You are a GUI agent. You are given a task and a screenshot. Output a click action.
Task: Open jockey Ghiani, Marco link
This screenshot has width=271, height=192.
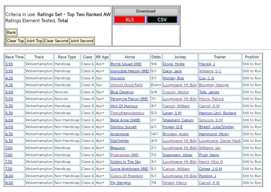pyautogui.click(x=175, y=183)
